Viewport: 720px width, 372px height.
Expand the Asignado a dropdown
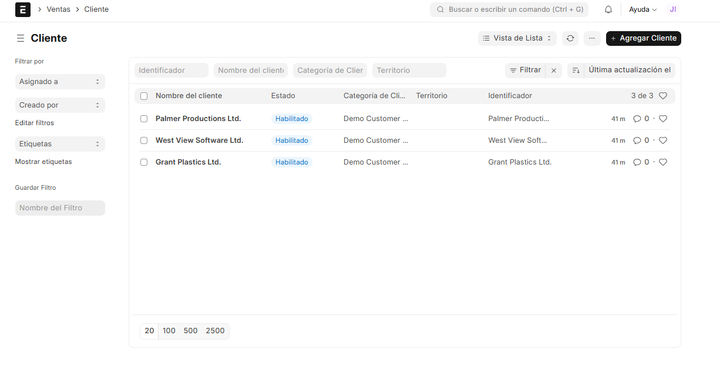click(60, 82)
